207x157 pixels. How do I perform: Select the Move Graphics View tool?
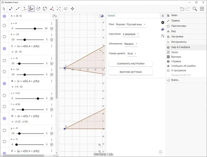72,9
